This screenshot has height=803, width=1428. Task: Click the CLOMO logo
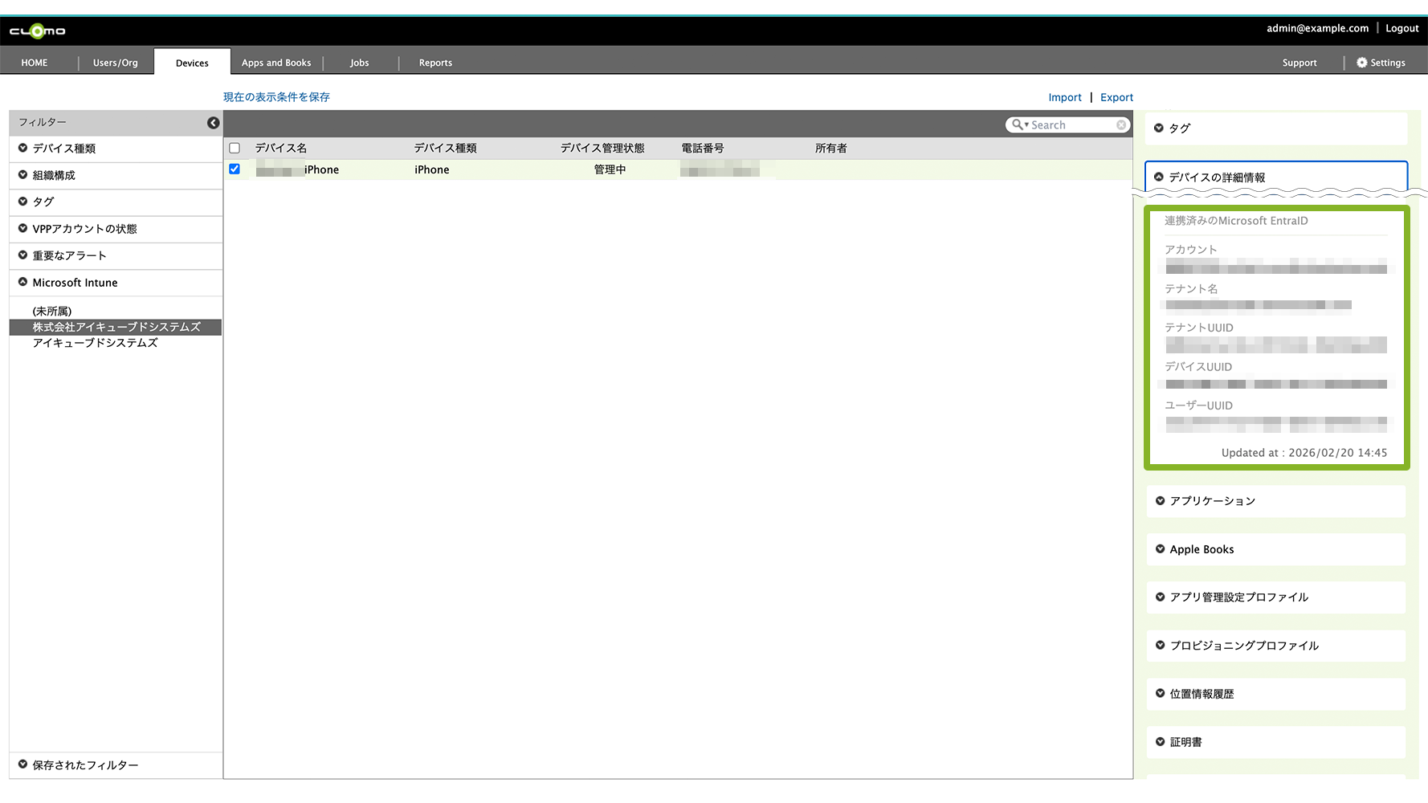(x=37, y=31)
